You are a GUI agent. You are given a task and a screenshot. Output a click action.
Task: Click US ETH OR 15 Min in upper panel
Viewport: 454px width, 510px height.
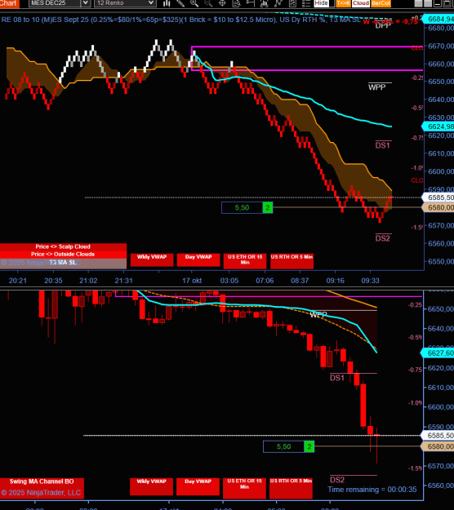click(245, 261)
